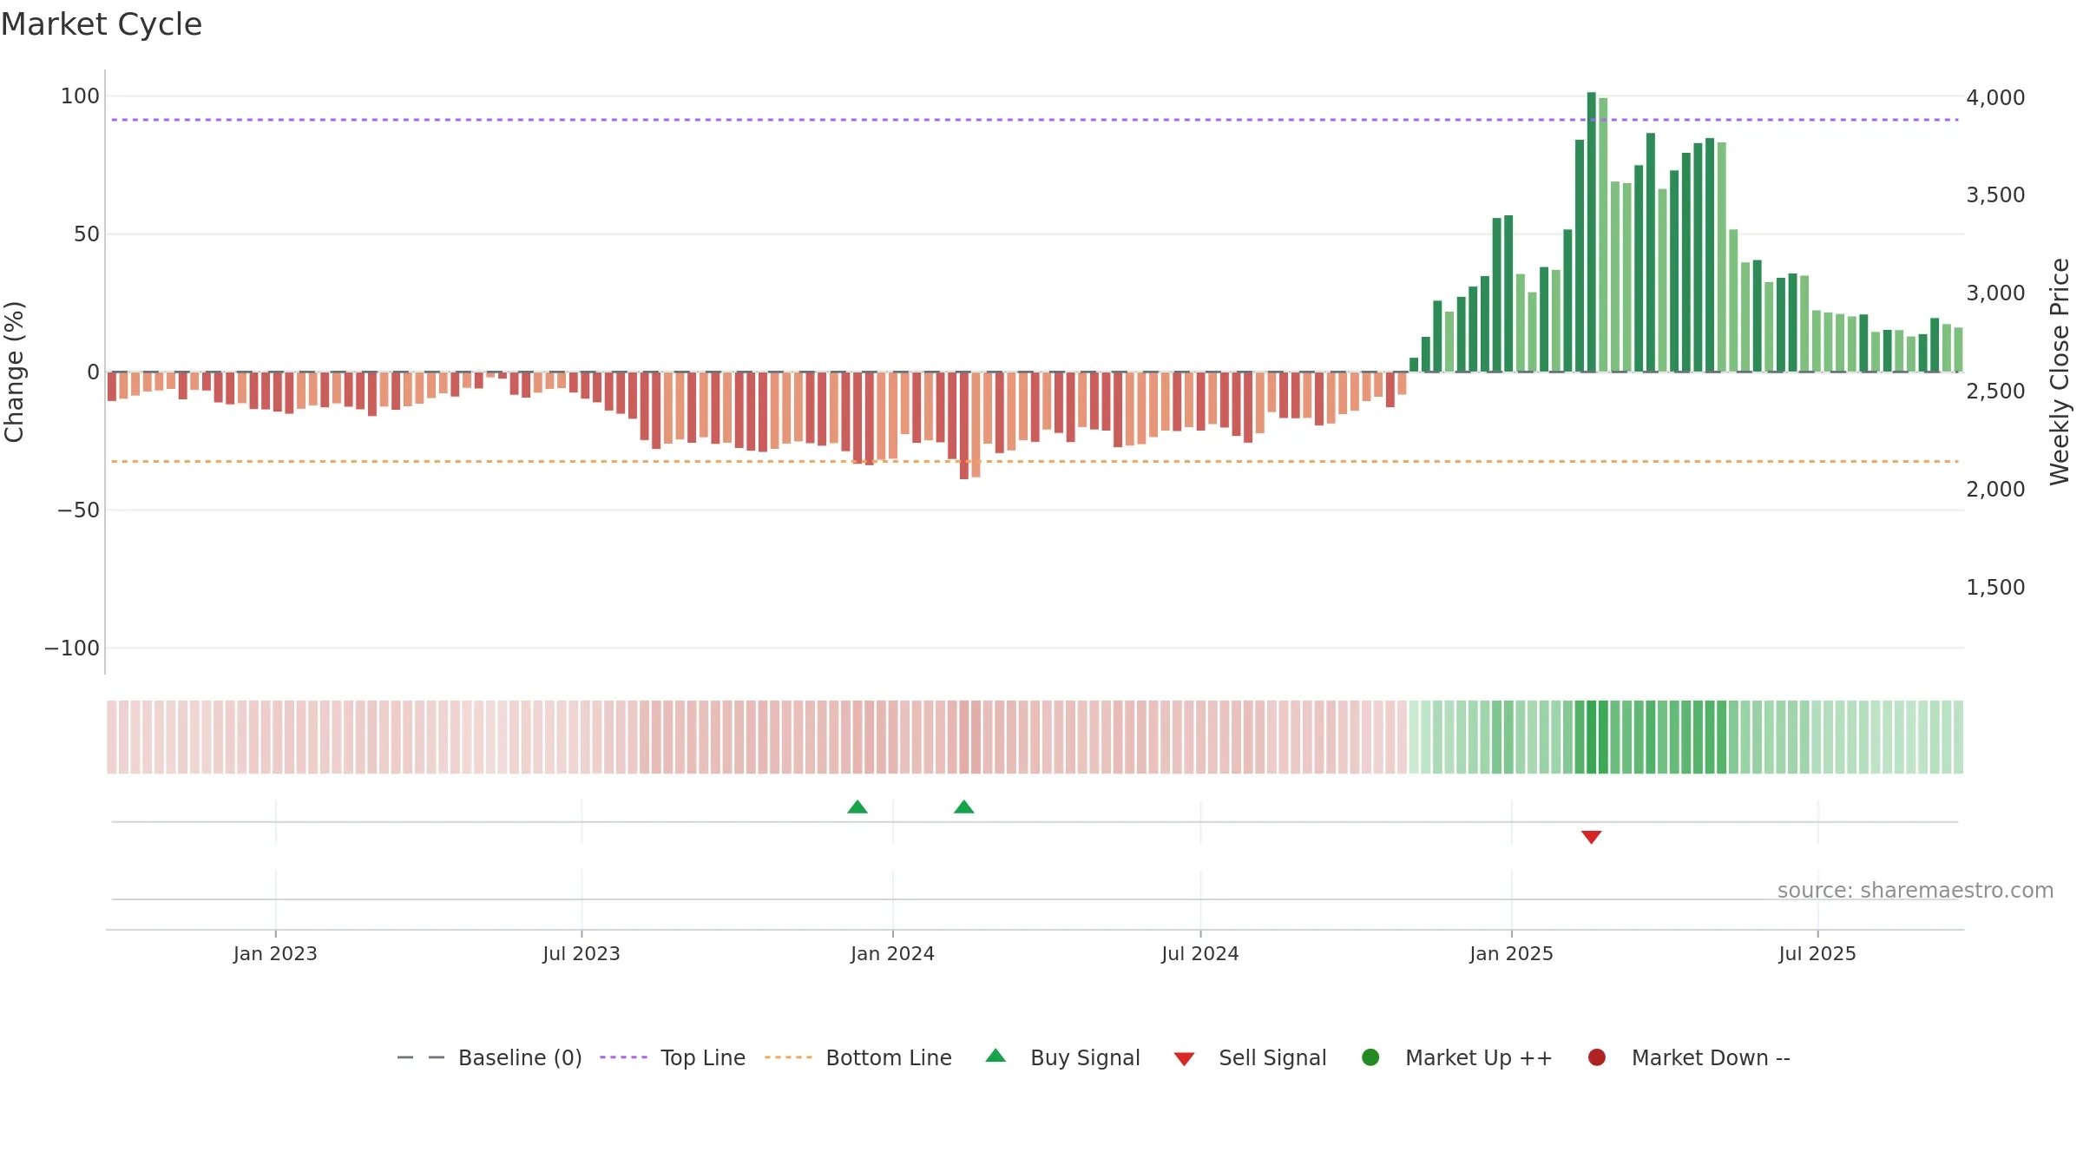Image resolution: width=2083 pixels, height=1172 pixels.
Task: Click the tallest green bar peaking above 100
Action: tap(1591, 232)
